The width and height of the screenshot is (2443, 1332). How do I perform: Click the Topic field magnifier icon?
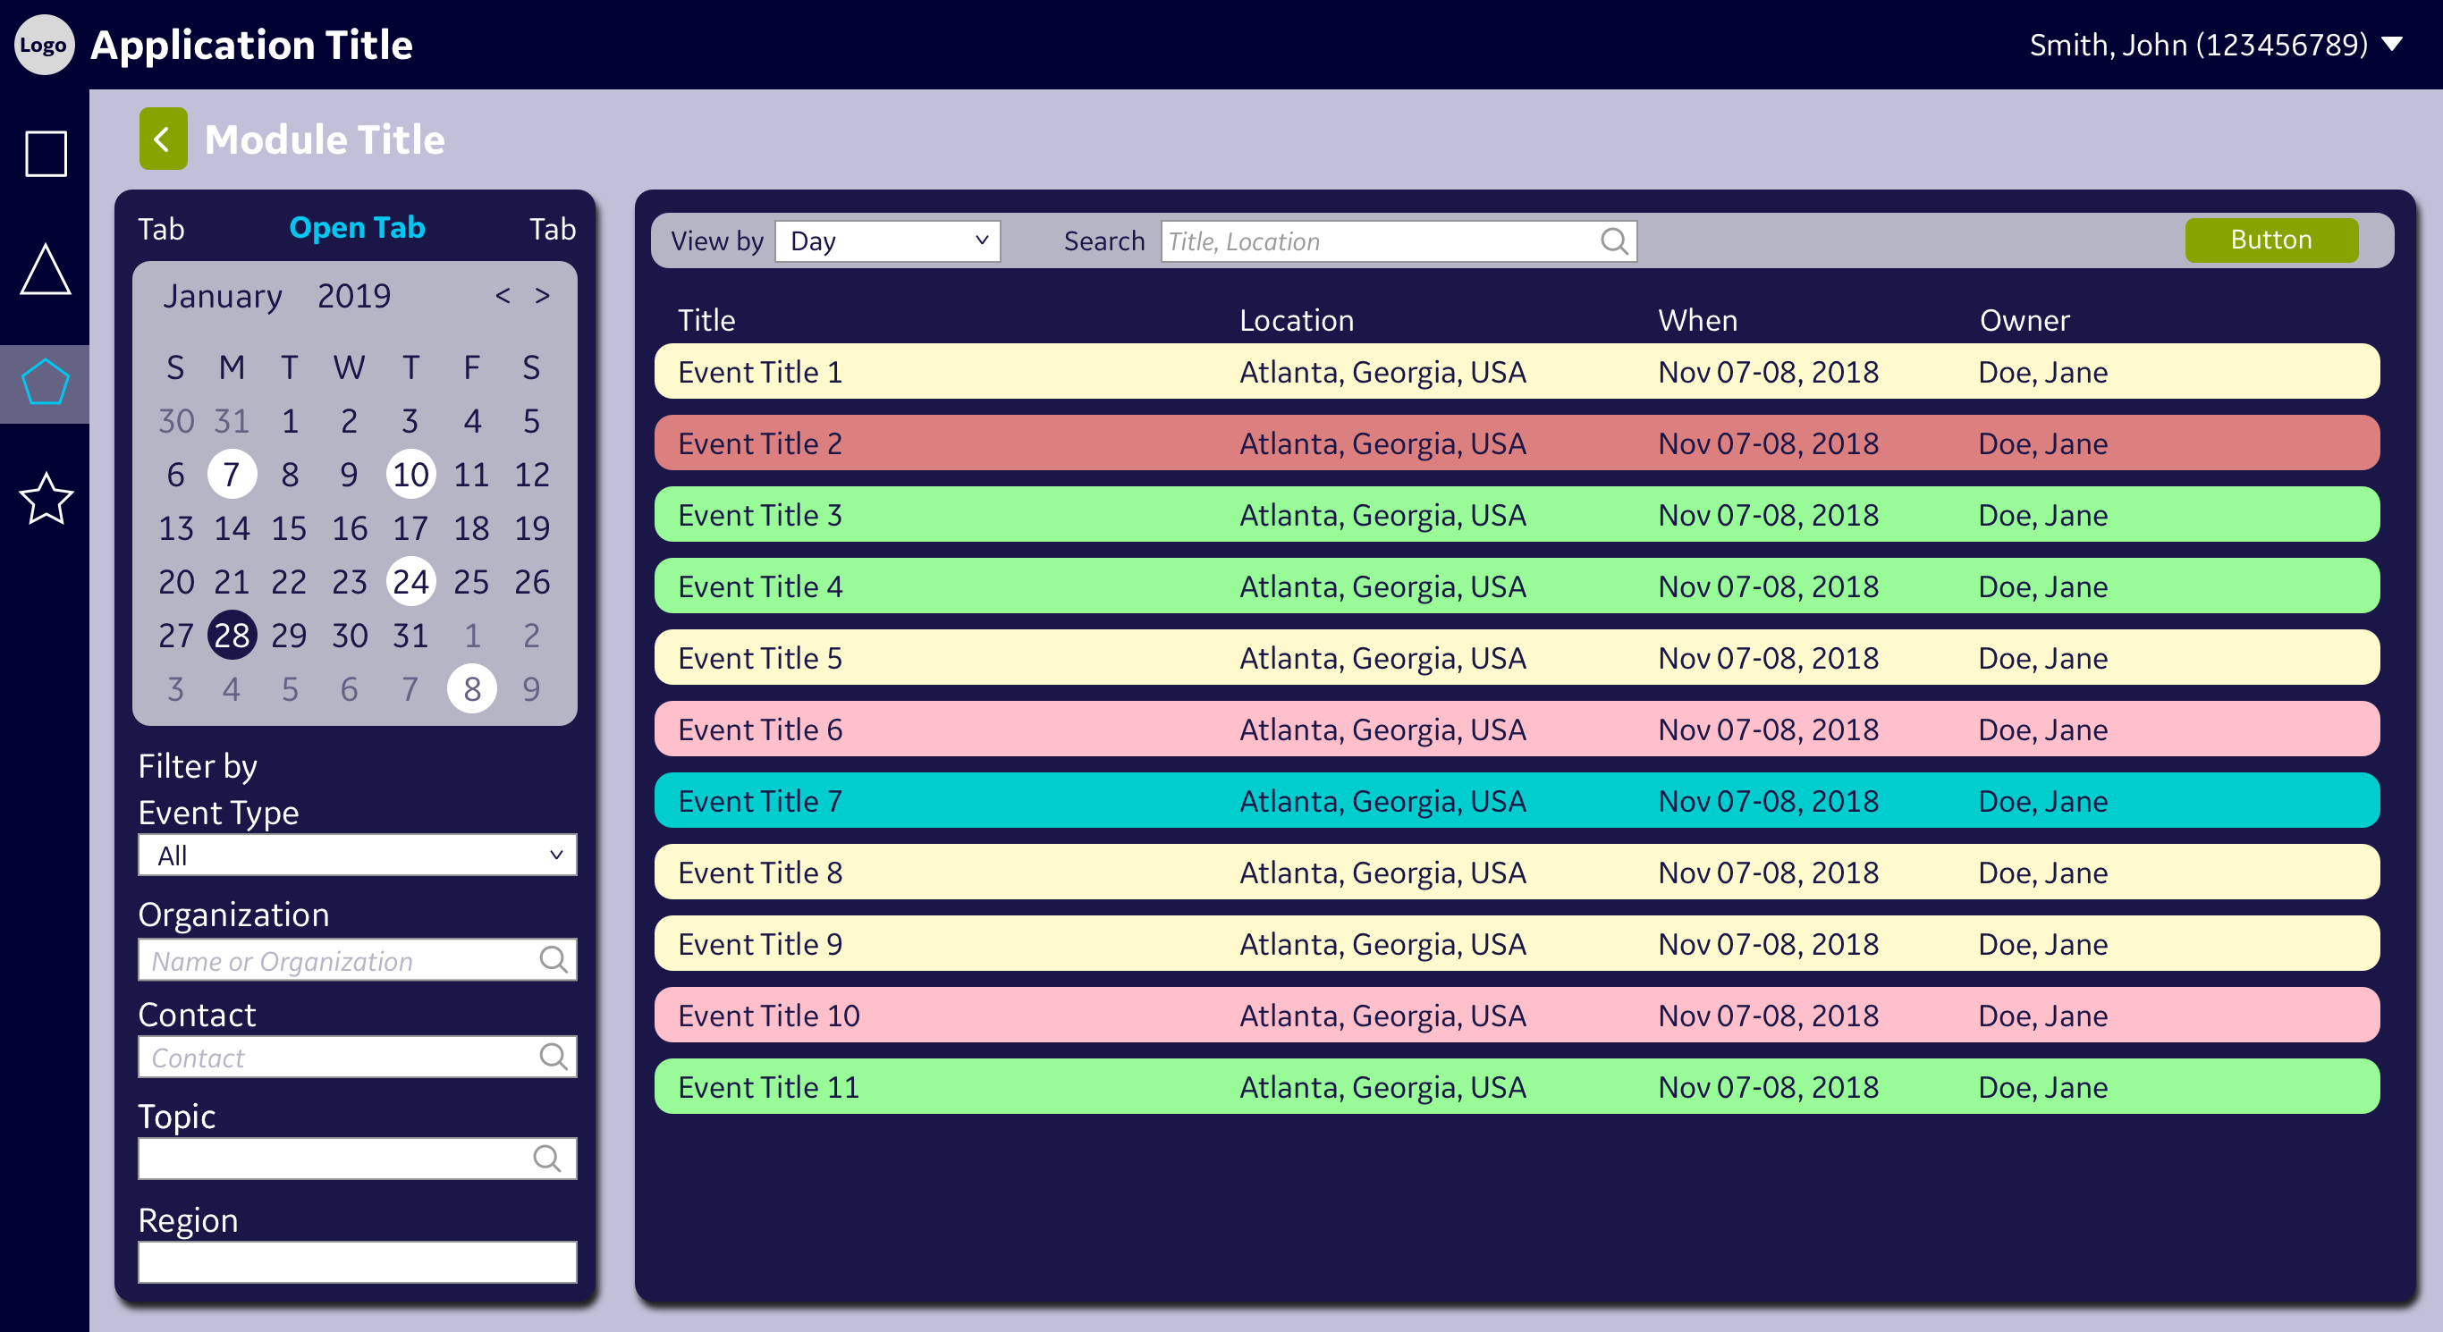[546, 1158]
